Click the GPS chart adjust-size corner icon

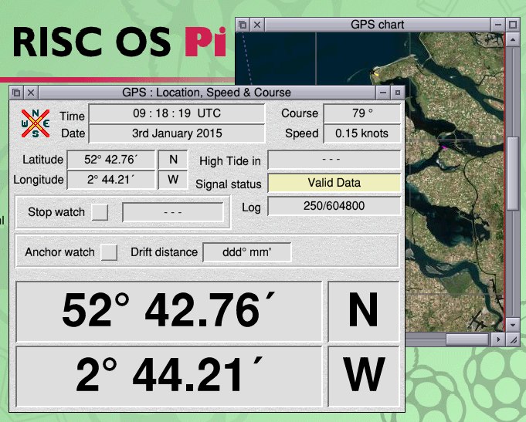(x=513, y=339)
